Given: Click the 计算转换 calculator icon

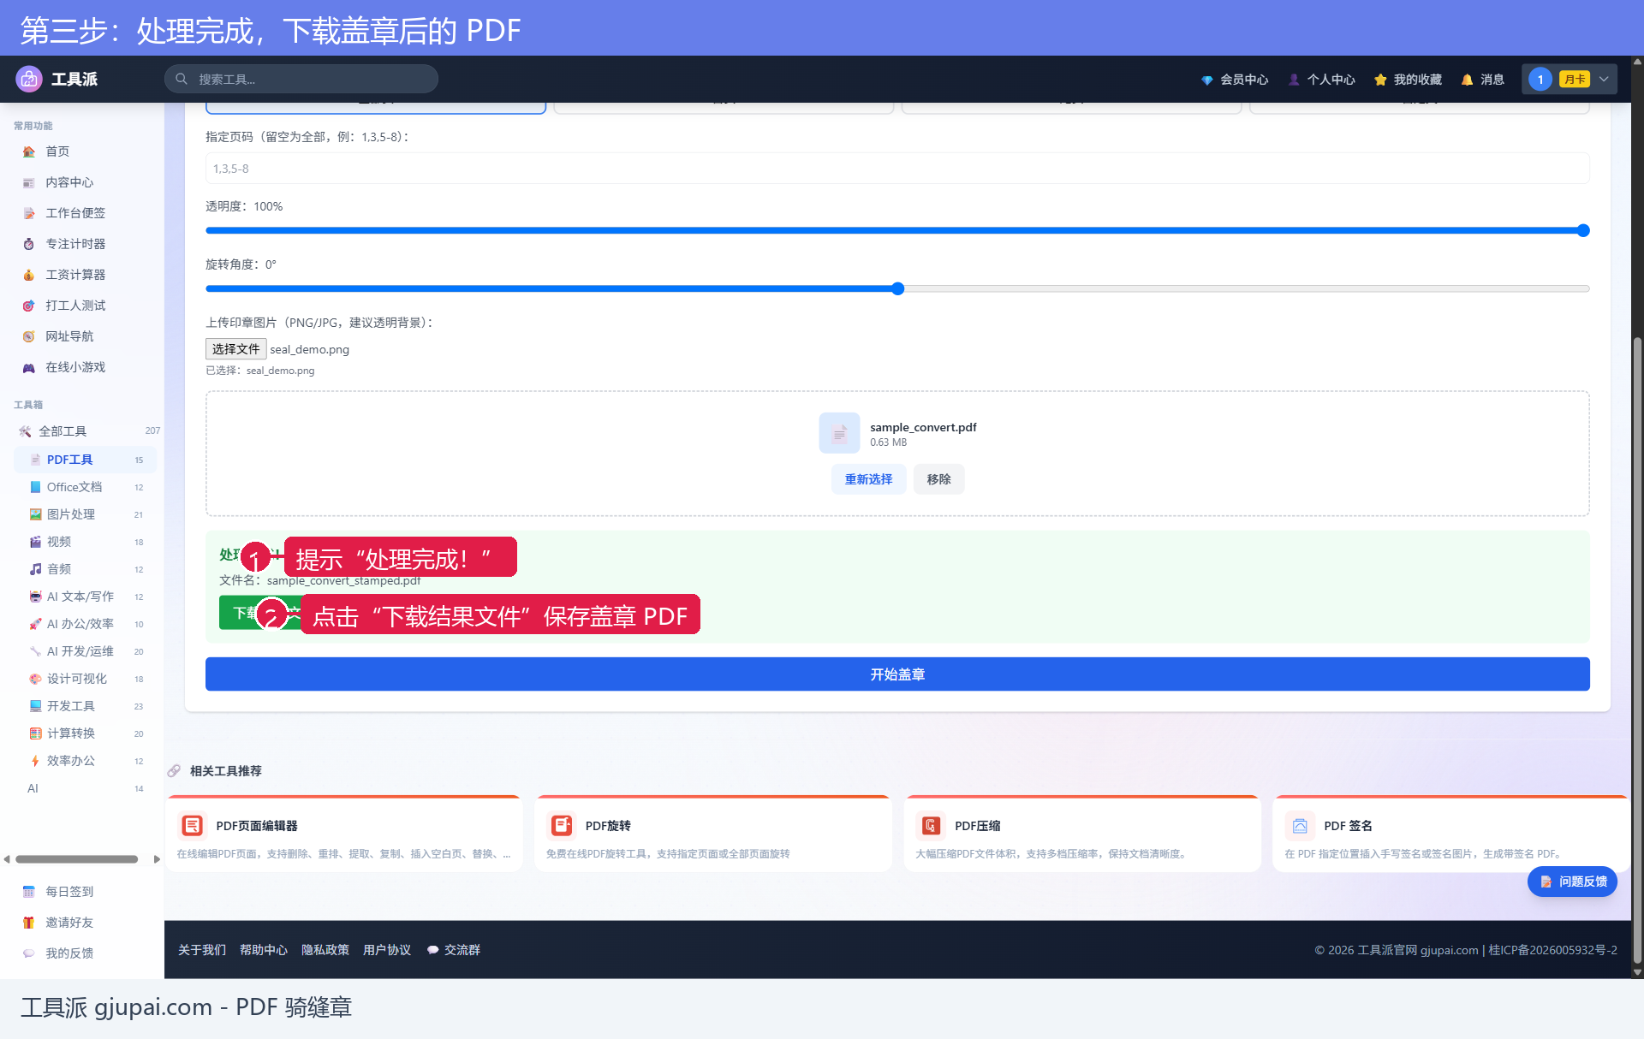Looking at the screenshot, I should 35,733.
